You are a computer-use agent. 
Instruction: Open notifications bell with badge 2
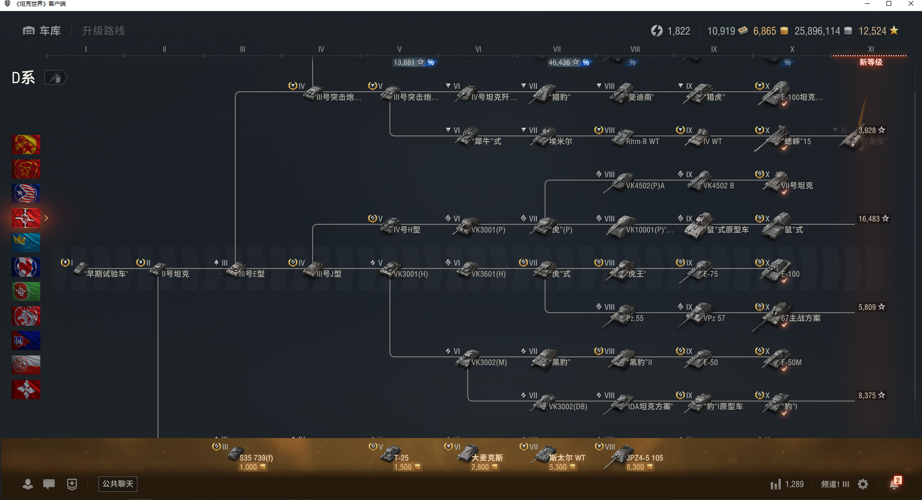[x=895, y=483]
